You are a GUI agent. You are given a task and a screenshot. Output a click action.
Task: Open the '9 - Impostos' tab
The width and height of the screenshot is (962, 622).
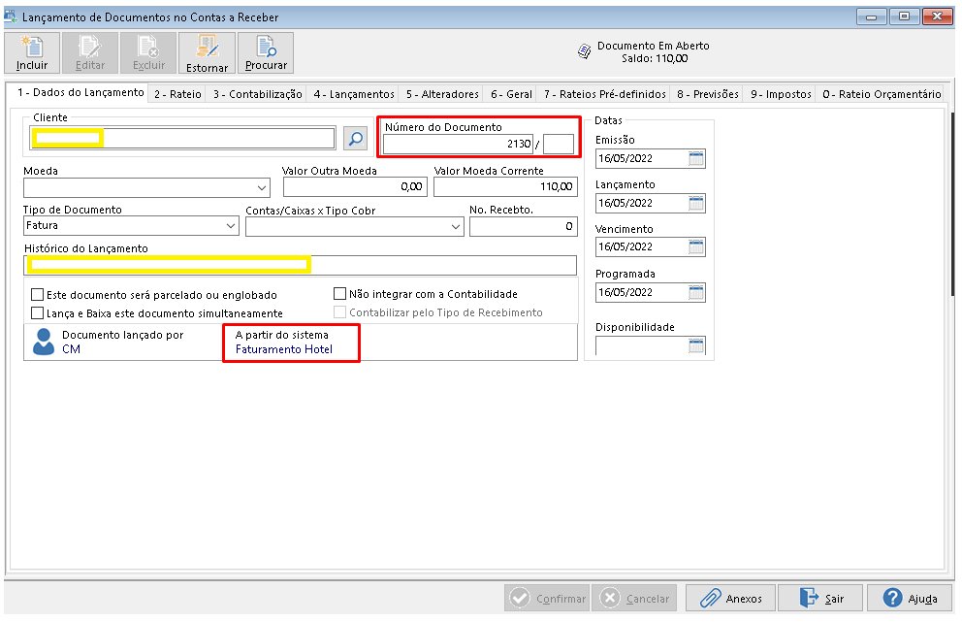coord(781,94)
